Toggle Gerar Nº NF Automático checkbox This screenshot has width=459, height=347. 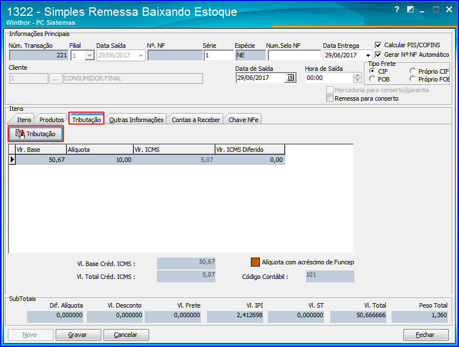click(378, 55)
